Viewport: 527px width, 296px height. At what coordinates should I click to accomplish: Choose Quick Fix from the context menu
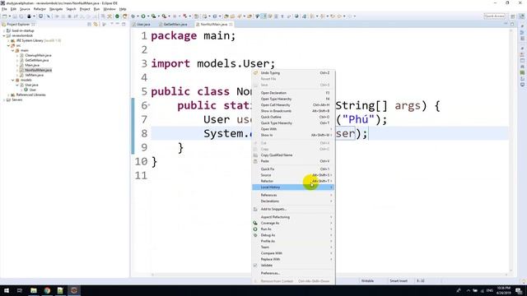(x=293, y=169)
